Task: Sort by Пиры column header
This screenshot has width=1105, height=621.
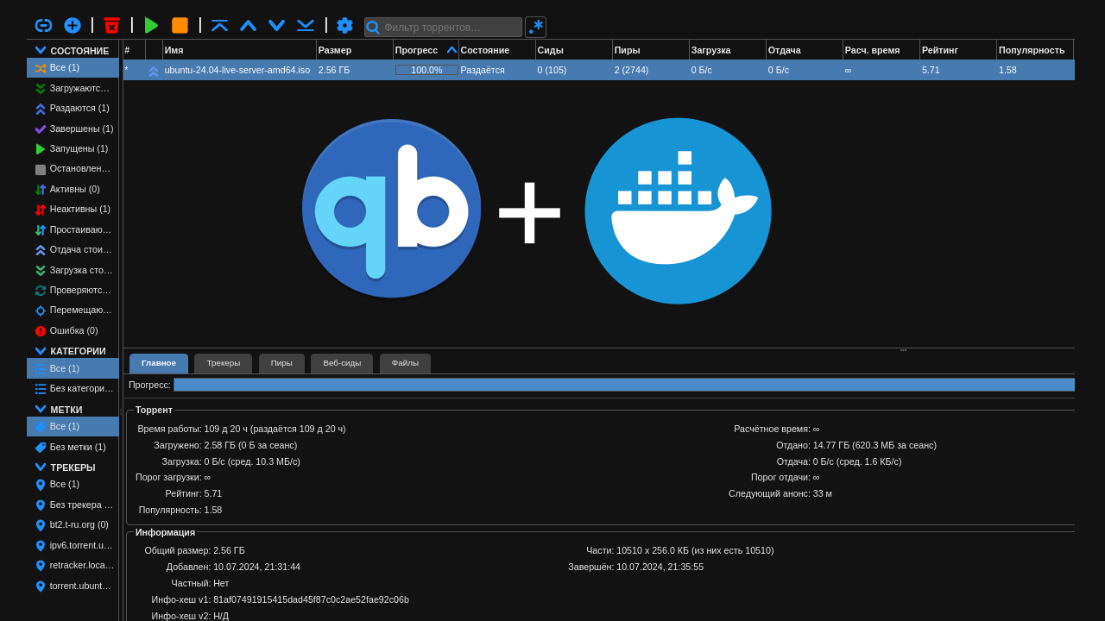Action: [651, 50]
